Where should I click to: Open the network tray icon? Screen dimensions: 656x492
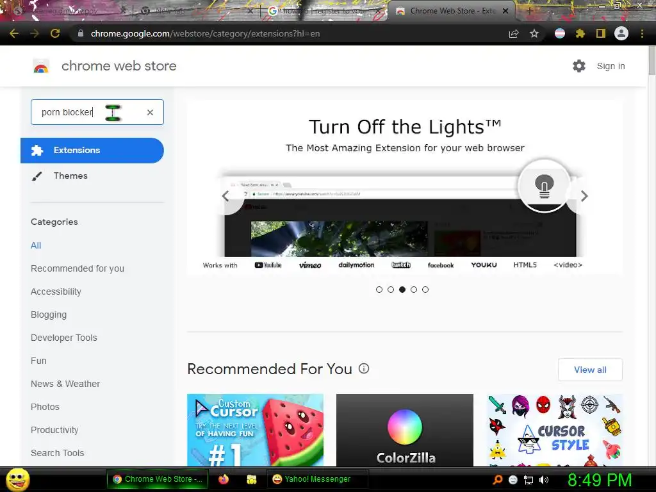tap(529, 480)
